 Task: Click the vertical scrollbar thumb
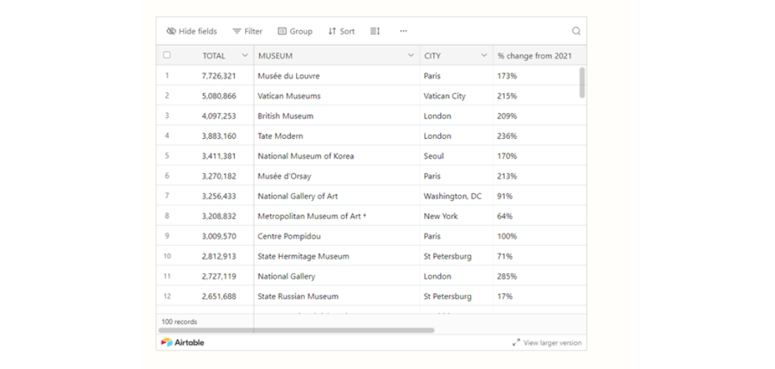(x=582, y=82)
